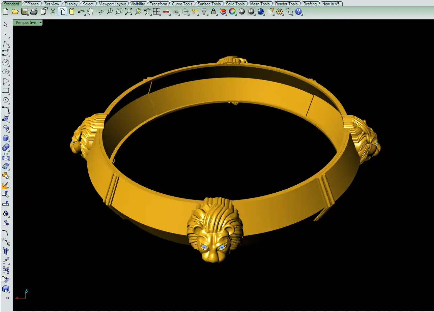Open the Curve Tools tab
This screenshot has height=312, width=434.
coord(182,4)
